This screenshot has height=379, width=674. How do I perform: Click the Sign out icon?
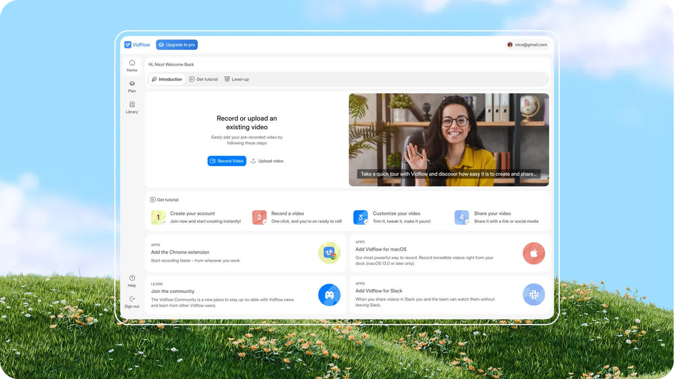pyautogui.click(x=132, y=302)
